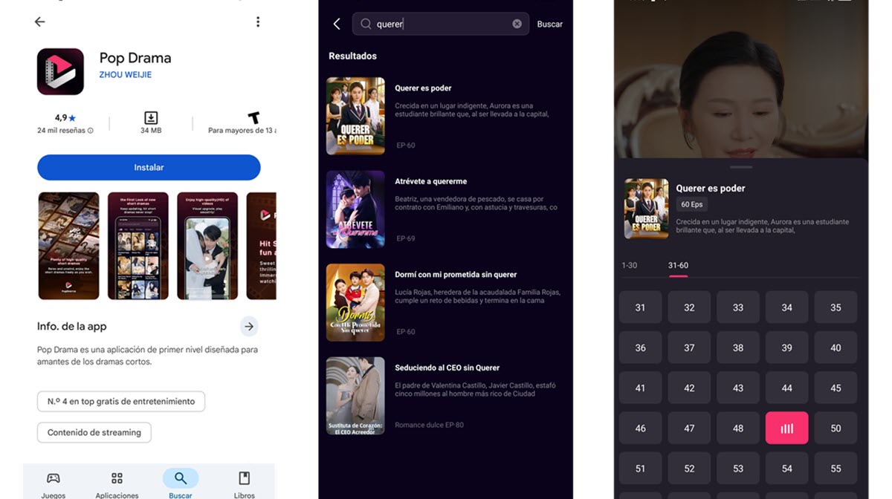The height and width of the screenshot is (499, 892).
Task: Play episode 41
Action: [x=641, y=388]
